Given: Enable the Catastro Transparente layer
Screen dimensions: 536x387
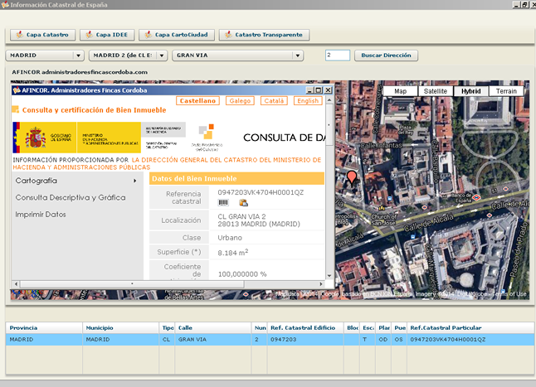Looking at the screenshot, I should click(x=264, y=35).
